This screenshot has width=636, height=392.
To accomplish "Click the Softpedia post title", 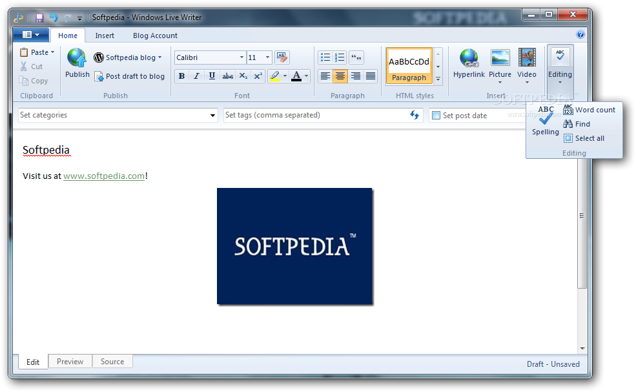I will pyautogui.click(x=46, y=150).
